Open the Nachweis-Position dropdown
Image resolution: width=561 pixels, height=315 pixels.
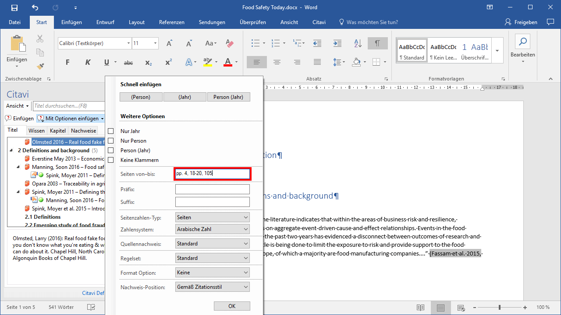pyautogui.click(x=212, y=287)
